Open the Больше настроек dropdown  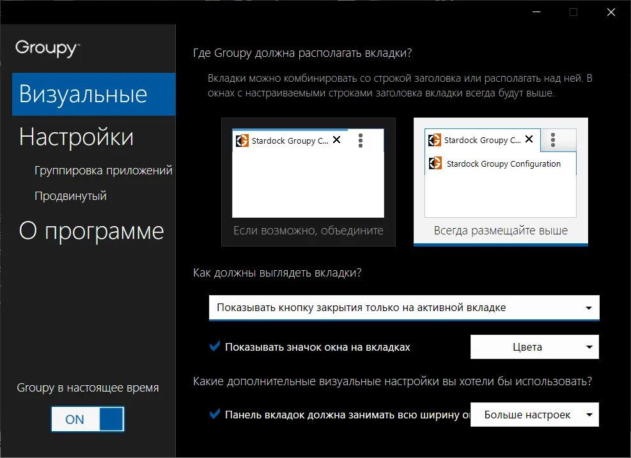[534, 415]
